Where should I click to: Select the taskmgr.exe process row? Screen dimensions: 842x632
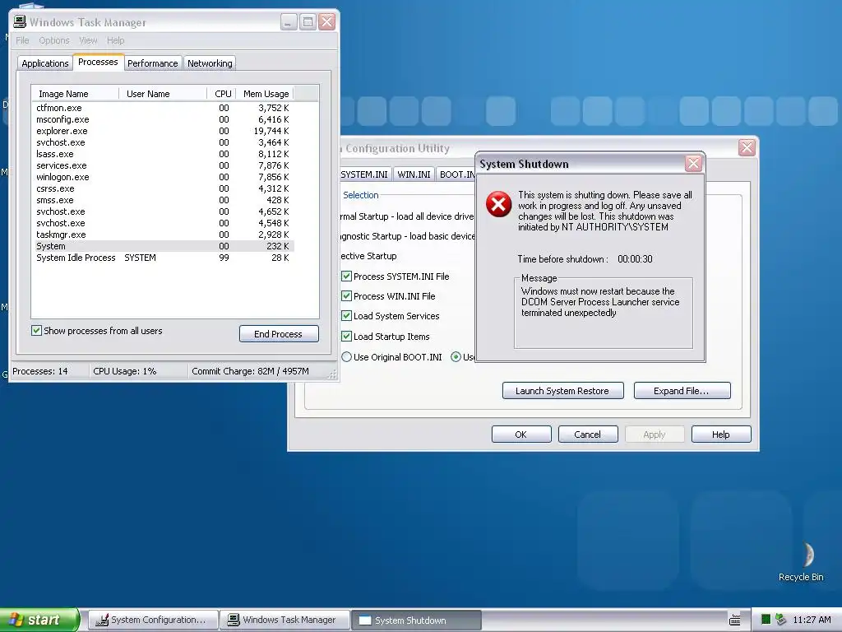click(163, 235)
